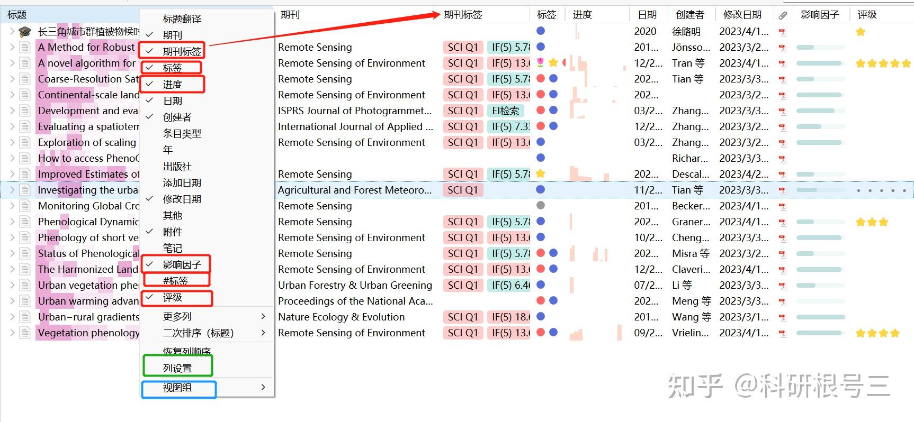This screenshot has width=914, height=422.
Task: Click the blue tag dot in the 'Nature Ecology & Evolution' row
Action: [x=541, y=316]
